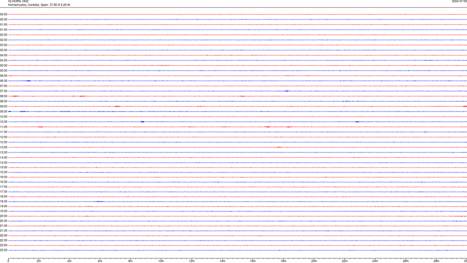
Task: Choose the 12:30 trace label
Action: (x=3, y=142)
